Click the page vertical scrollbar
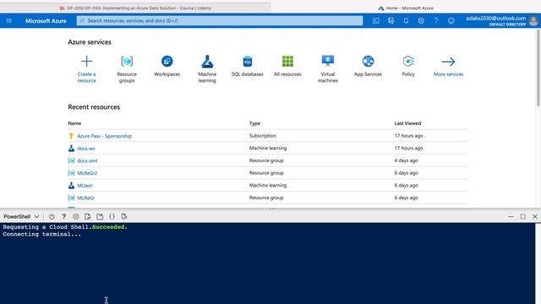 tap(538, 68)
